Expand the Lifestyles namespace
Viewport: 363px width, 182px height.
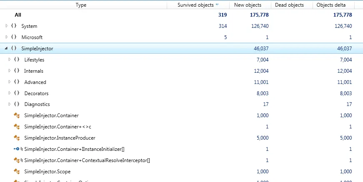(x=10, y=59)
